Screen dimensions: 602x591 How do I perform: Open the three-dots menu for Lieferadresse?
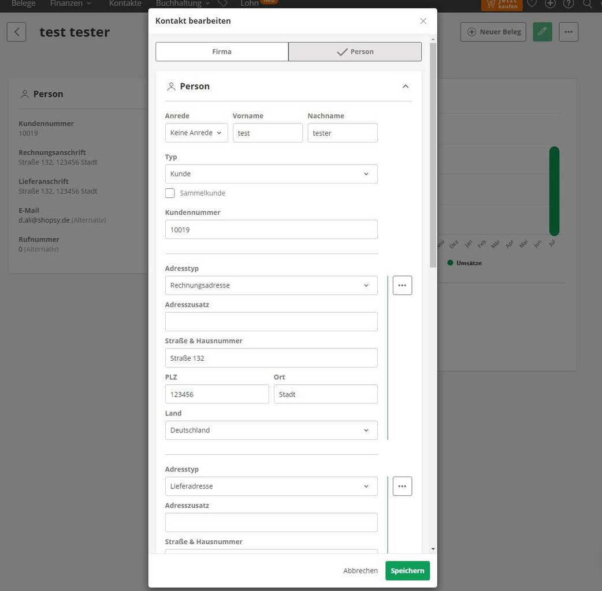402,486
